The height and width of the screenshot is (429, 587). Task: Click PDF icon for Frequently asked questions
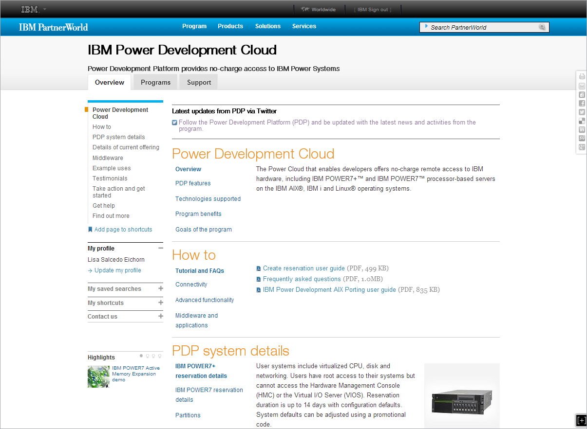point(259,279)
